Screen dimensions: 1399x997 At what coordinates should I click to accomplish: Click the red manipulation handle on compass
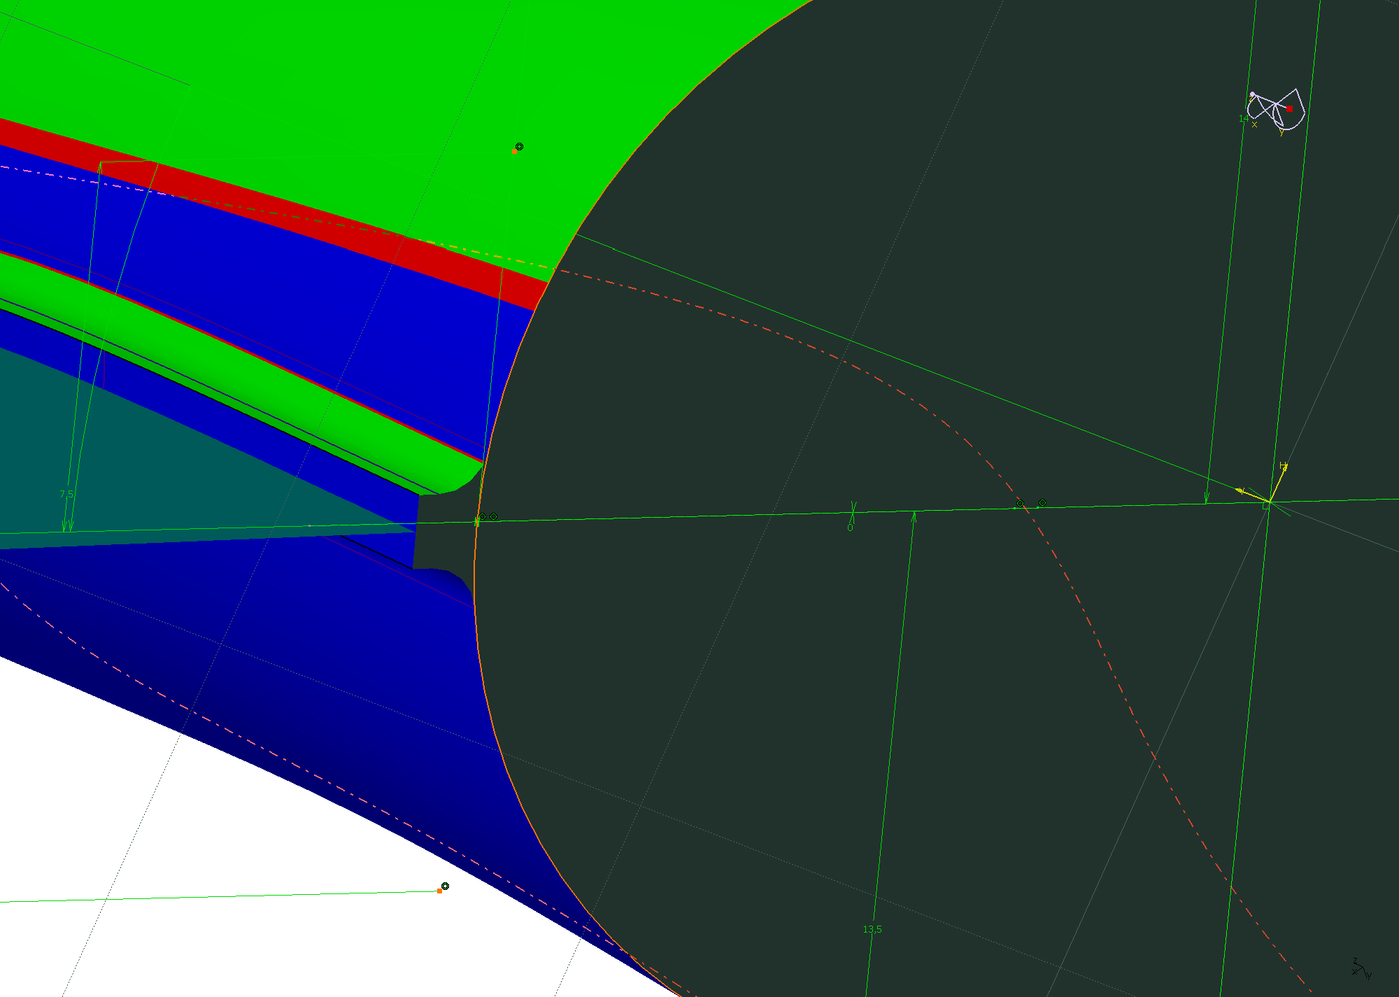pyautogui.click(x=1289, y=108)
